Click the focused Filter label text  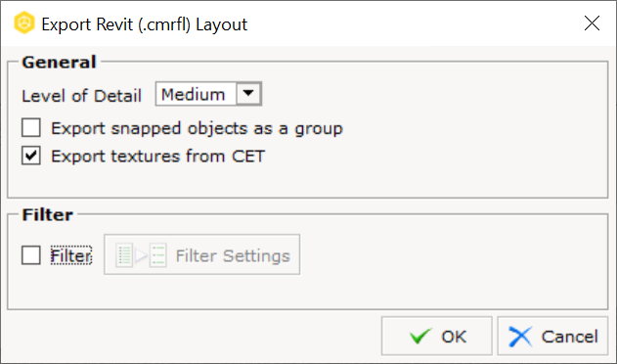point(71,255)
